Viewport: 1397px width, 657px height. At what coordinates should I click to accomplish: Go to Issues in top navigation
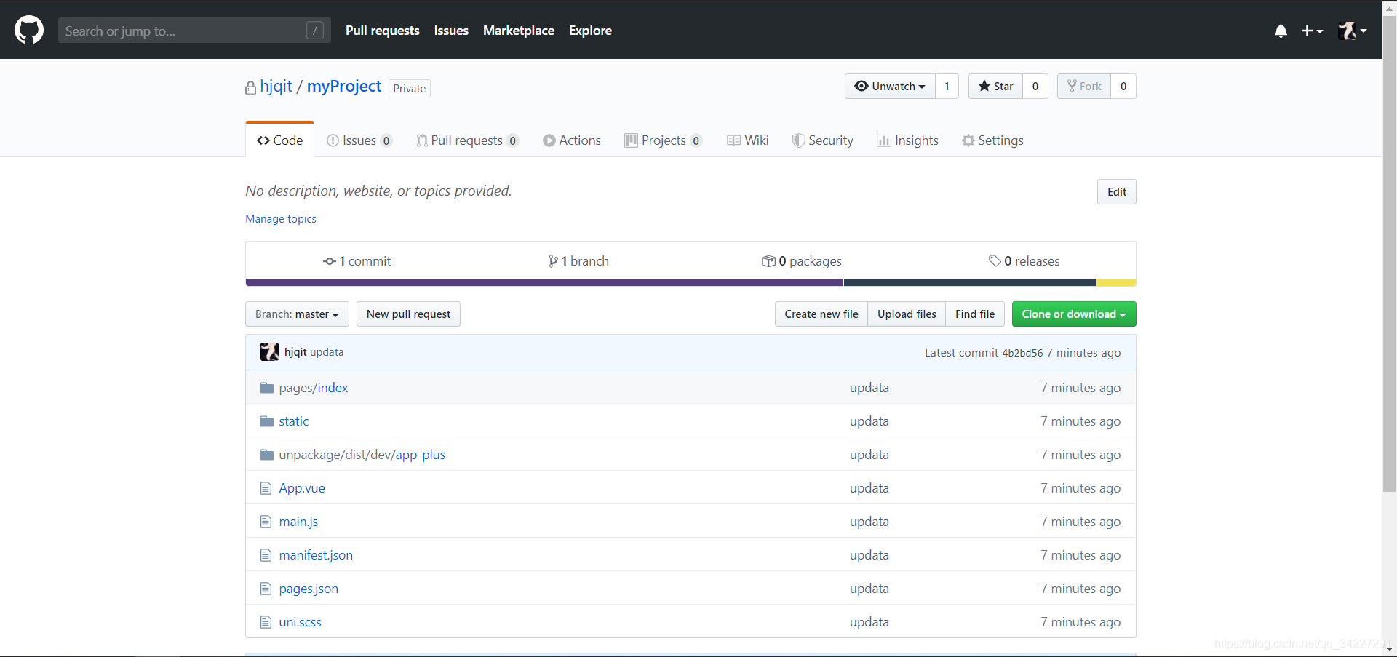coord(451,31)
